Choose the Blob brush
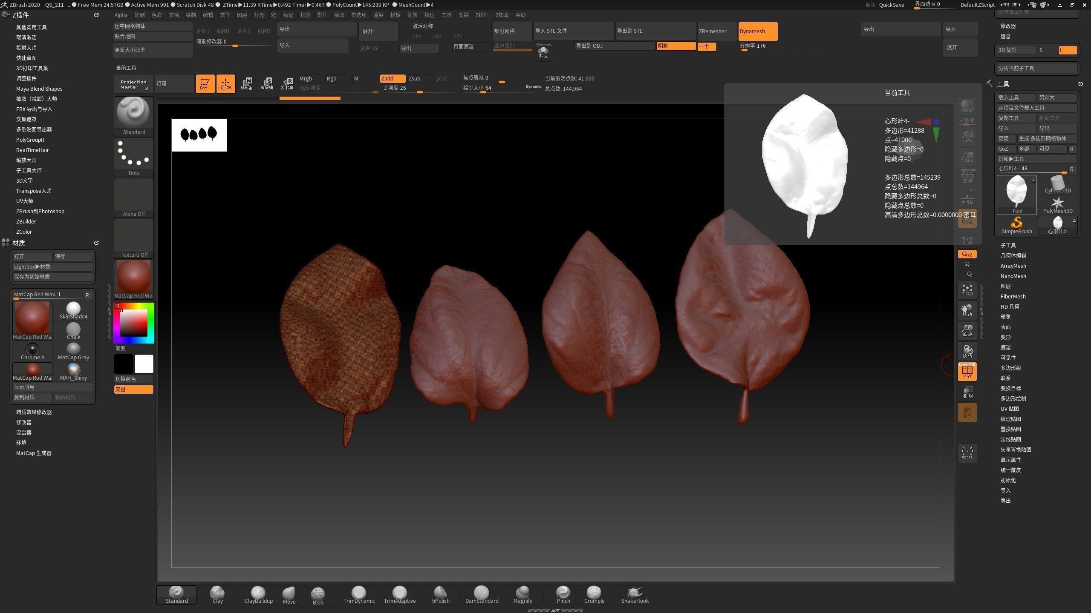The height and width of the screenshot is (613, 1091). (x=318, y=596)
